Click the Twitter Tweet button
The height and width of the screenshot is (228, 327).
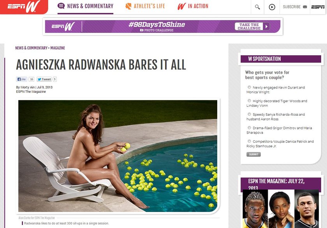pyautogui.click(x=44, y=79)
